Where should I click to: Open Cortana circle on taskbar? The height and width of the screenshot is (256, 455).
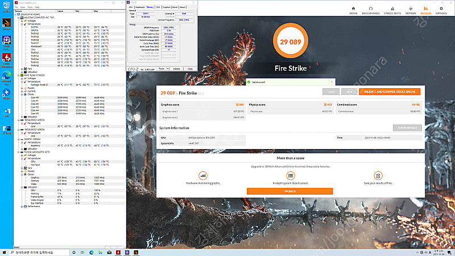74,253
